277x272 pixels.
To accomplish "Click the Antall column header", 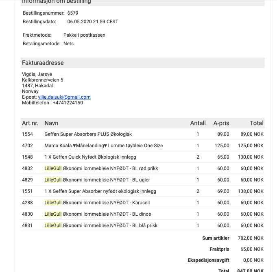I will pyautogui.click(x=198, y=123).
